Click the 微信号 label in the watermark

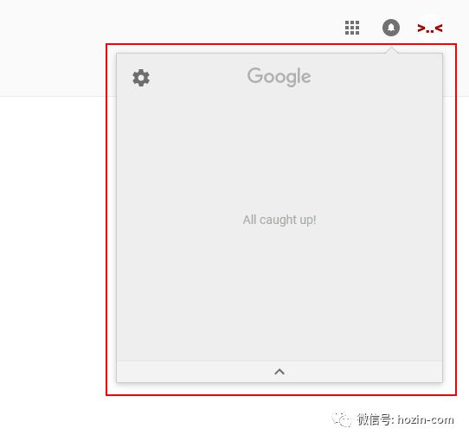coord(375,419)
